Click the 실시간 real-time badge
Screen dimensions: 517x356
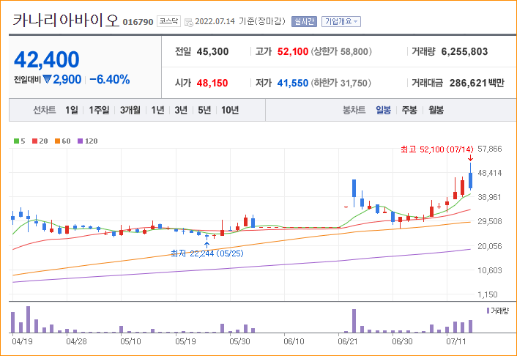(304, 21)
